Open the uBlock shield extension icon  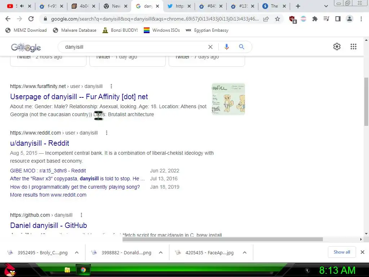293,19
